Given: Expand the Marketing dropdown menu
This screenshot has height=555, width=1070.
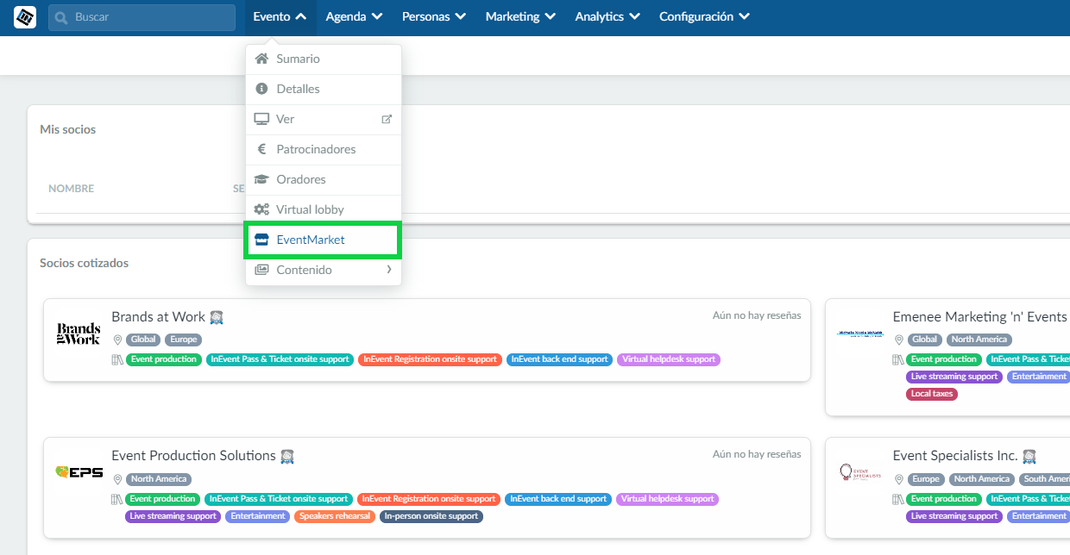Looking at the screenshot, I should click(520, 16).
